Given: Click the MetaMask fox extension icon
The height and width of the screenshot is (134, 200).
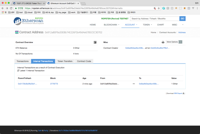Looking at the screenshot, I should [184, 8].
